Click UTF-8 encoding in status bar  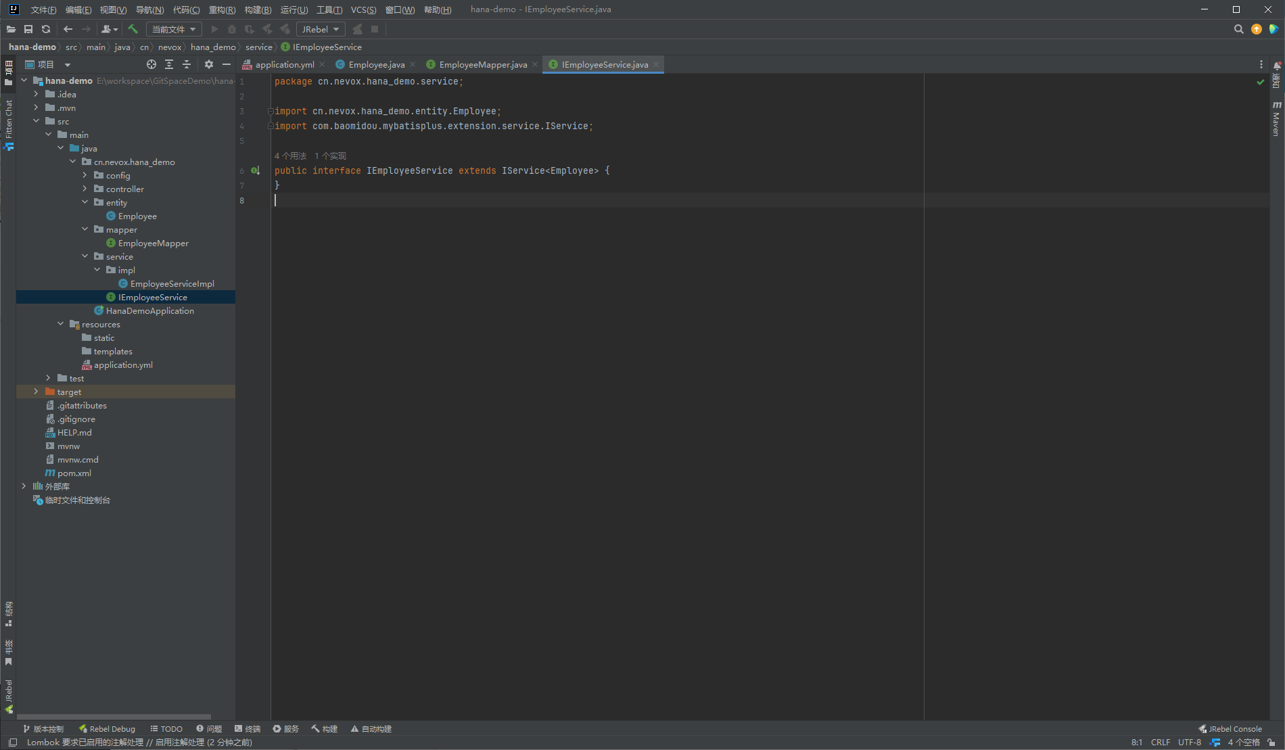[x=1190, y=742]
